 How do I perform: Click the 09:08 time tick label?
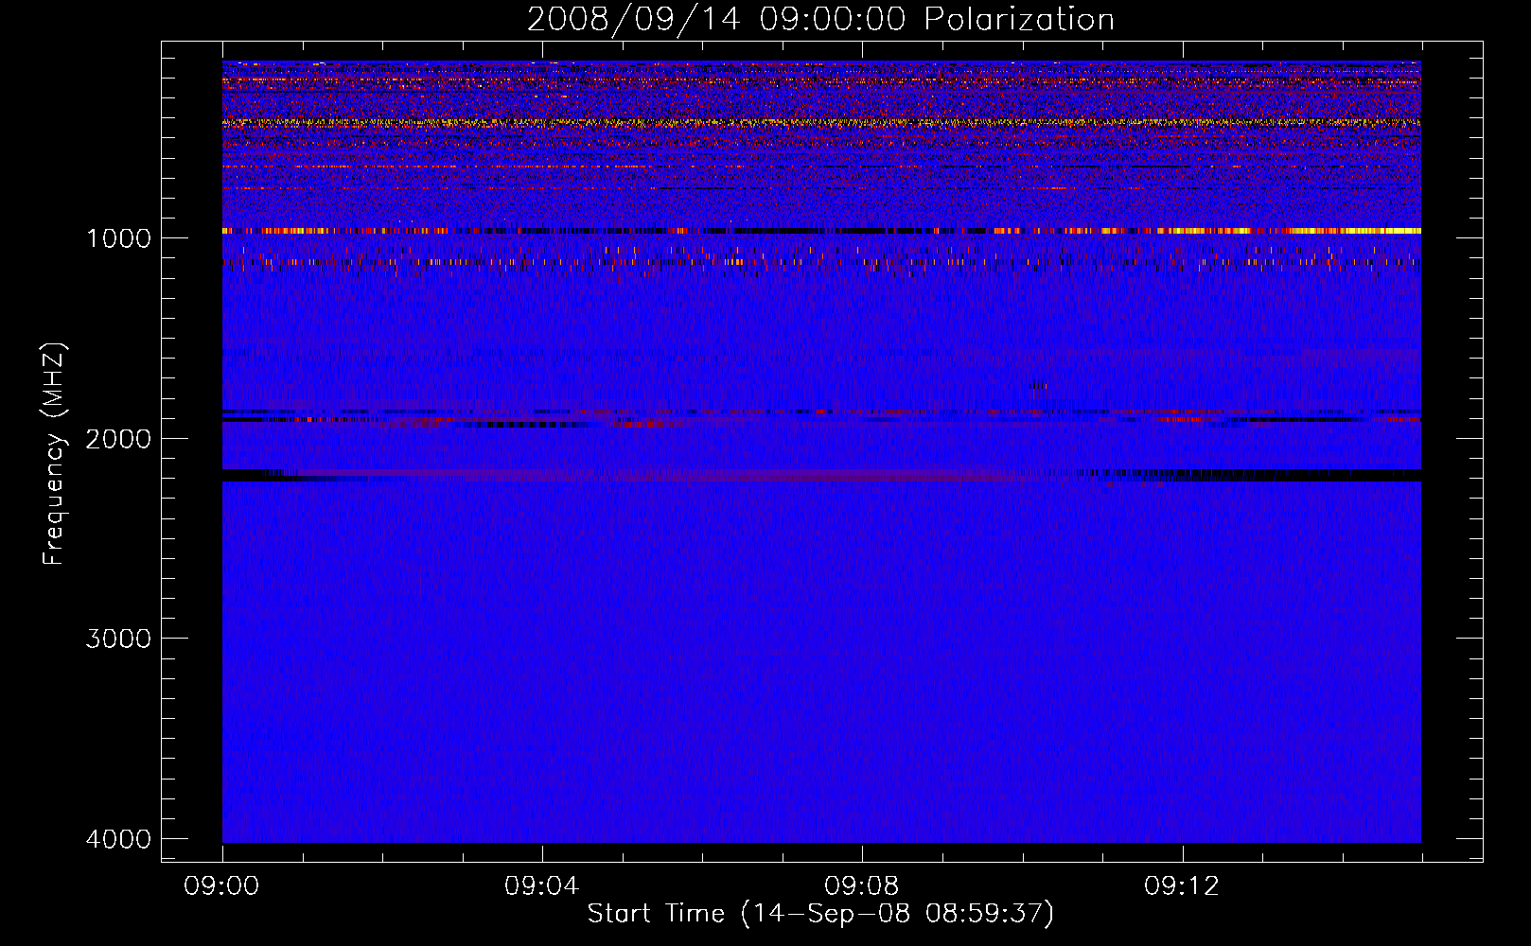coord(862,886)
